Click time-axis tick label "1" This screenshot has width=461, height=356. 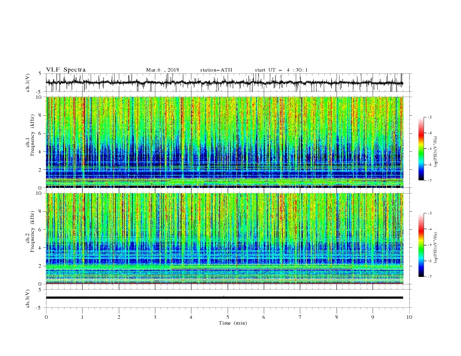point(82,317)
